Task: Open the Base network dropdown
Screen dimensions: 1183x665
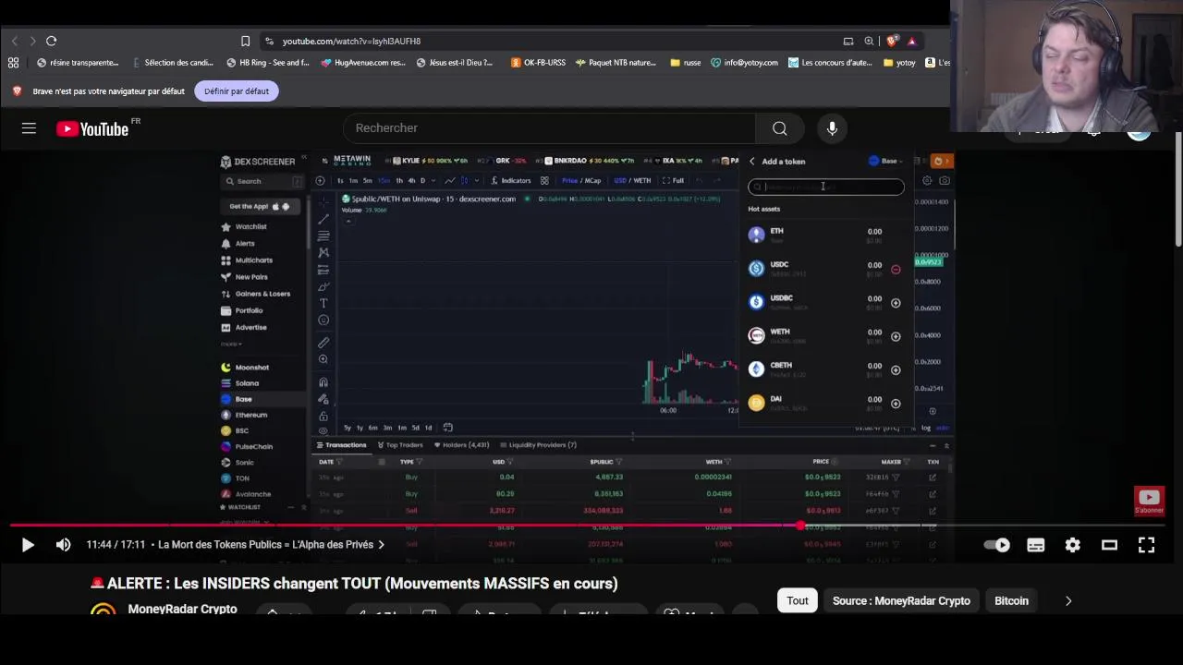Action: [885, 162]
